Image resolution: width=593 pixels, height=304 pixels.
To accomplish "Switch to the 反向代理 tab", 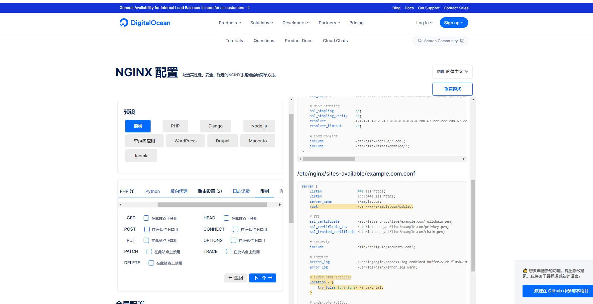I will 179,191.
